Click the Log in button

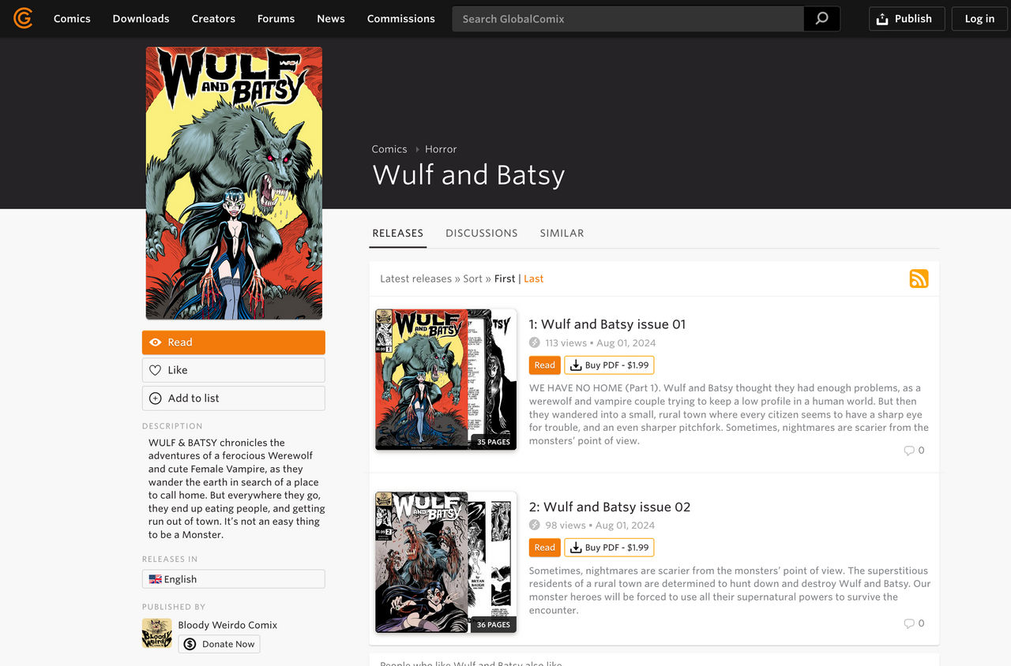(x=979, y=19)
